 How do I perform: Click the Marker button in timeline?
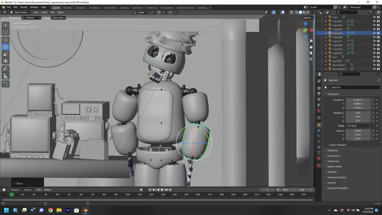pyautogui.click(x=48, y=190)
